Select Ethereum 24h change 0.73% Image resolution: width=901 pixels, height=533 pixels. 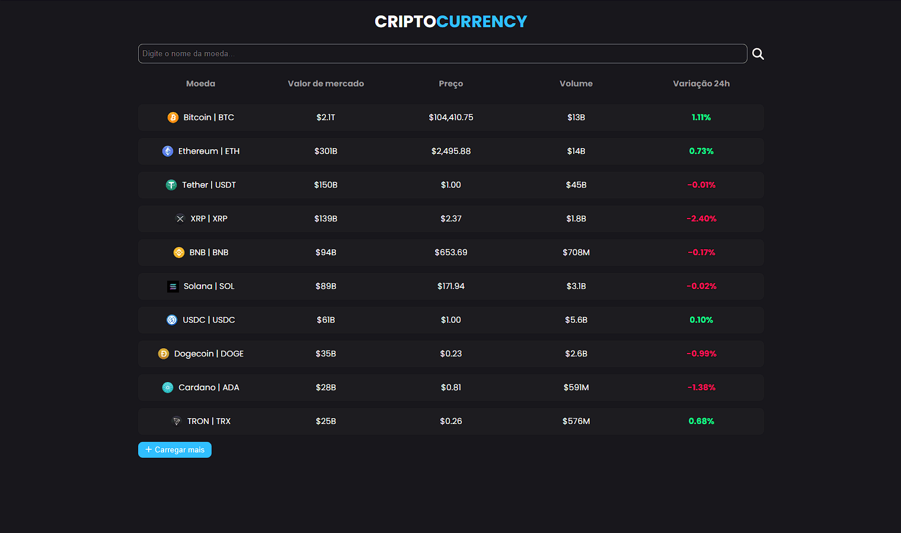[701, 151]
